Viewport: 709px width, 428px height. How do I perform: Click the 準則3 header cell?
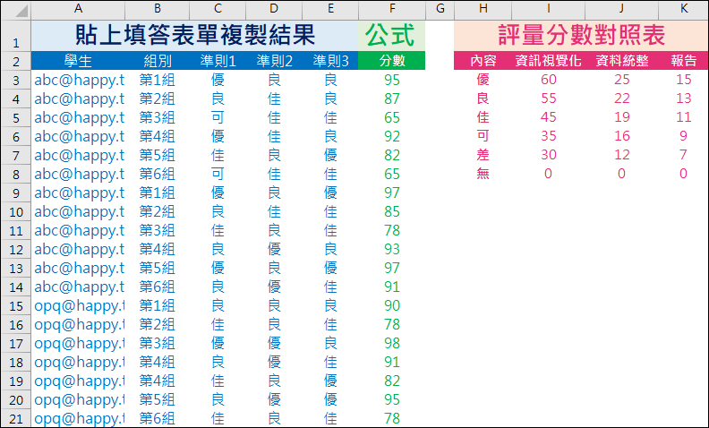[330, 61]
